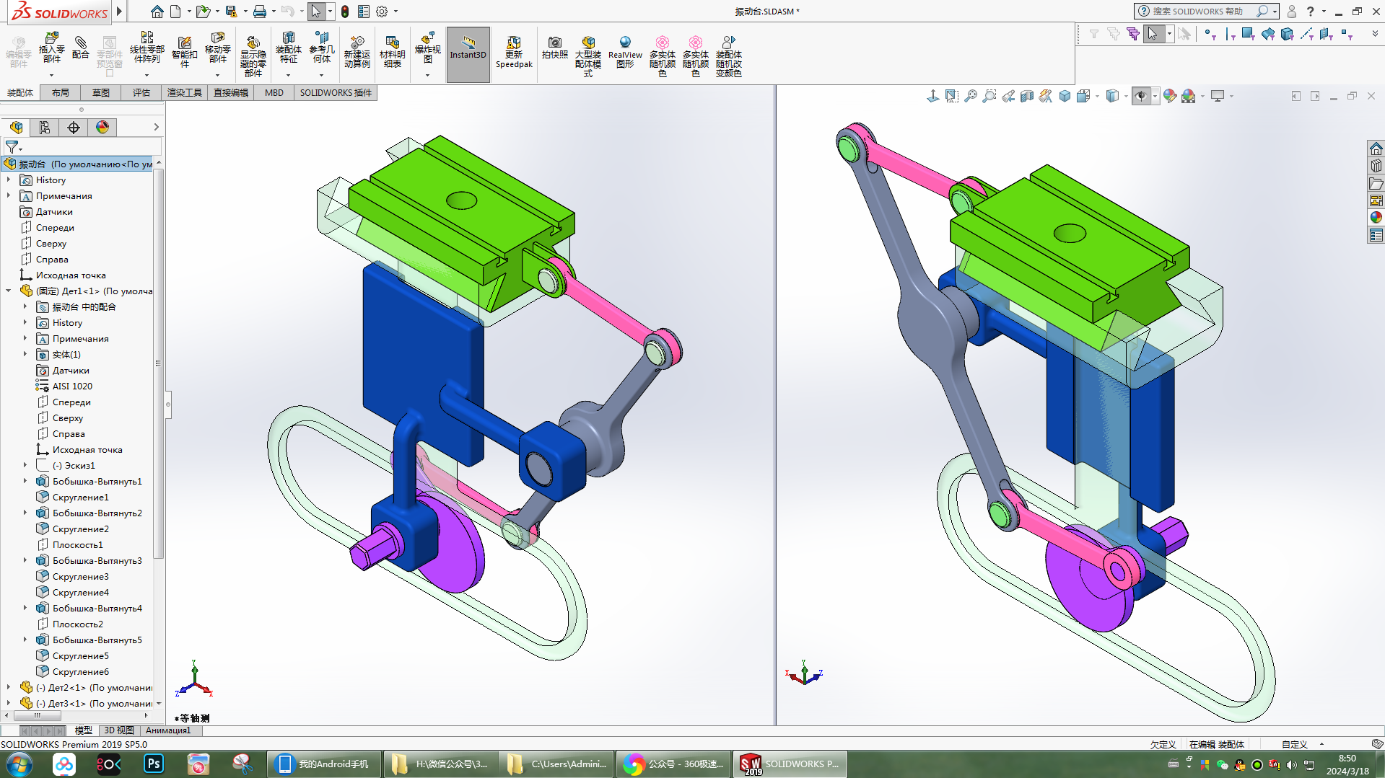Click the Home welcome icon in the title bar
This screenshot has width=1385, height=778.
click(x=157, y=12)
